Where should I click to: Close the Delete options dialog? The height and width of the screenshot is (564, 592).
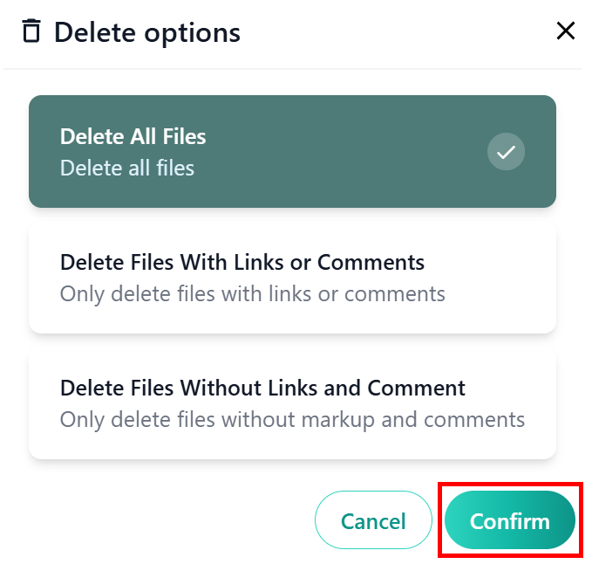pyautogui.click(x=566, y=31)
